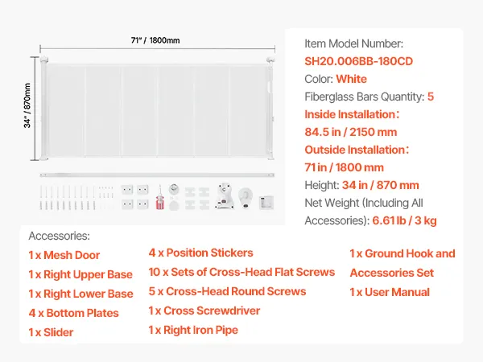Click the Color: White value
The image size is (483, 362).
pos(352,79)
